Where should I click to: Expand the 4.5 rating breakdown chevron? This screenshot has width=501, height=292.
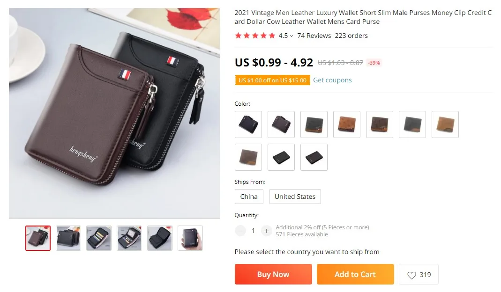292,36
